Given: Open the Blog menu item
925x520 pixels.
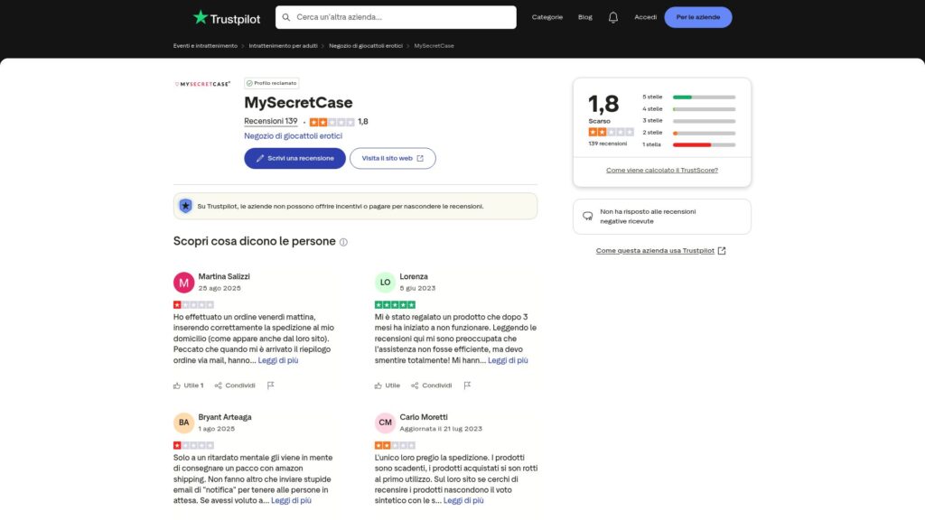Looking at the screenshot, I should (585, 16).
